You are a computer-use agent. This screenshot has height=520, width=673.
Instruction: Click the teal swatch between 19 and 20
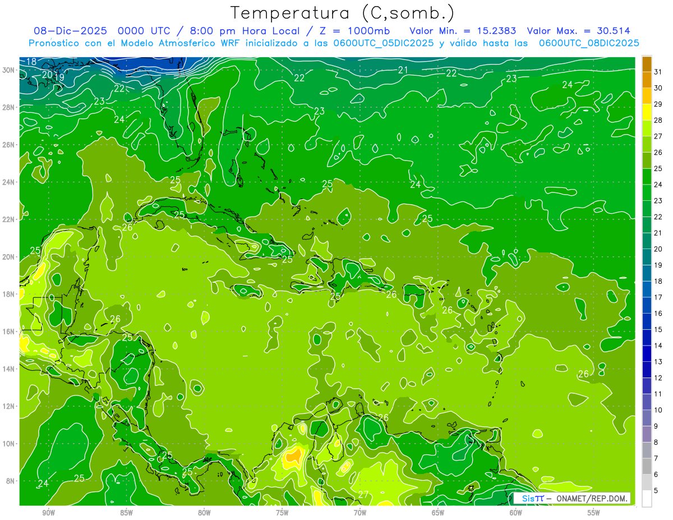tap(647, 257)
